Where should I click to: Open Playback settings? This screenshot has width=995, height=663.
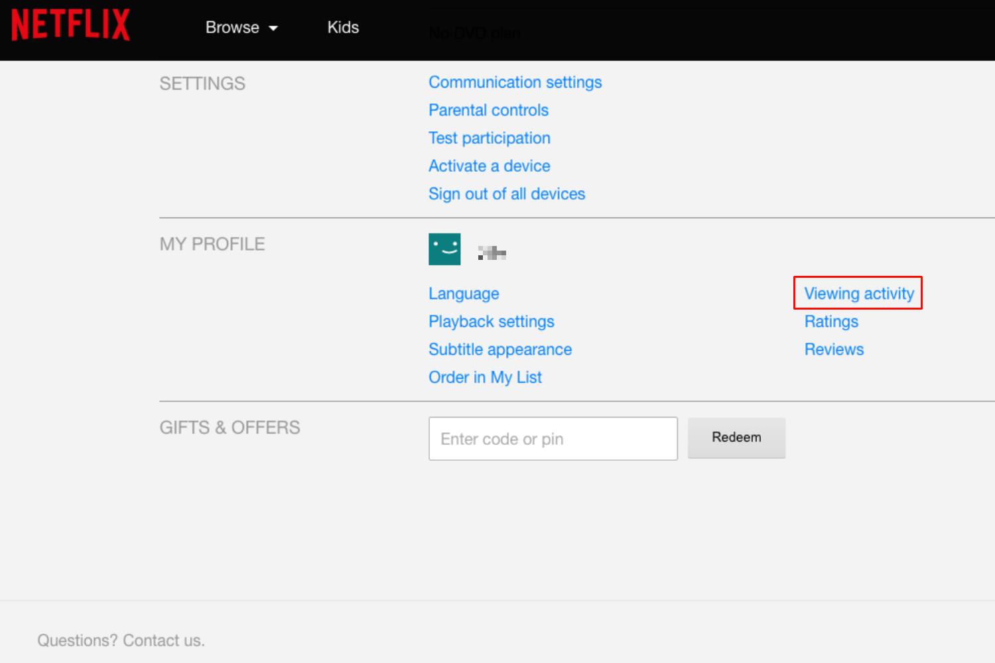coord(491,322)
